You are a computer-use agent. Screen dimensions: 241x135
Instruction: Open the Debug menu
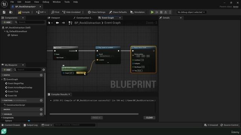(46, 2)
